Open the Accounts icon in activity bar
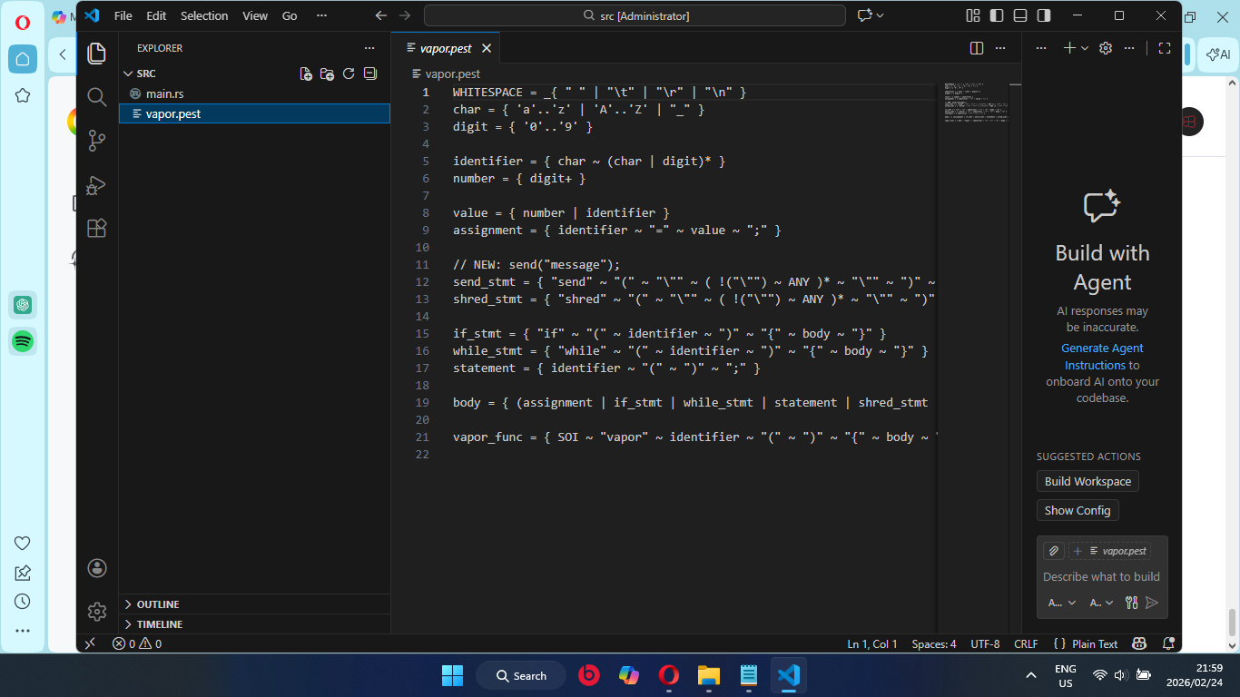The width and height of the screenshot is (1240, 697). pyautogui.click(x=97, y=567)
